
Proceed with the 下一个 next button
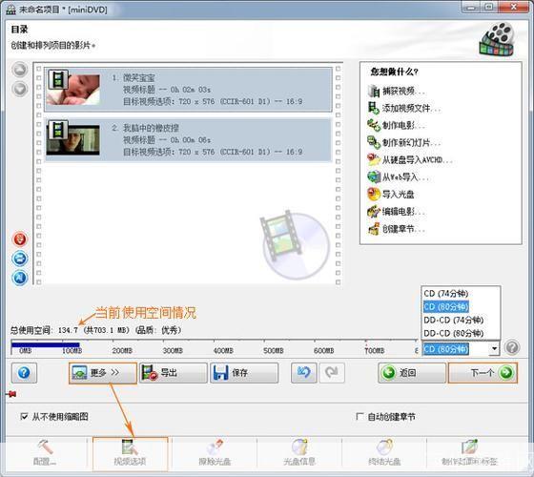coord(483,373)
